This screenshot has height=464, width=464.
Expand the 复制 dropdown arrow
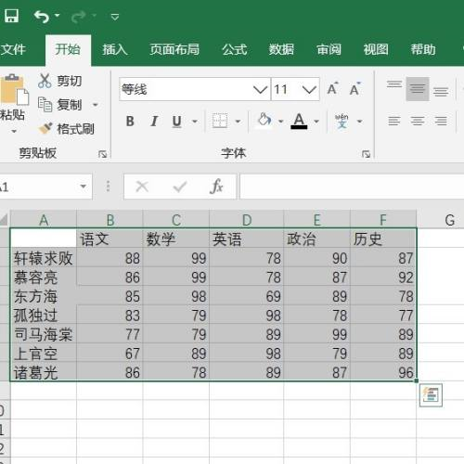pyautogui.click(x=96, y=105)
